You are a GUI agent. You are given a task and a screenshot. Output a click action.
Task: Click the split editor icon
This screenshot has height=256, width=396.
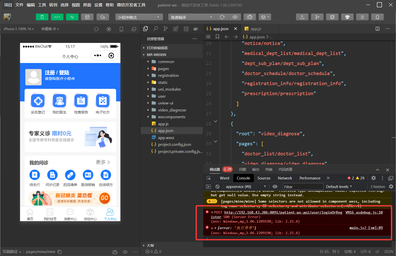[x=377, y=29]
